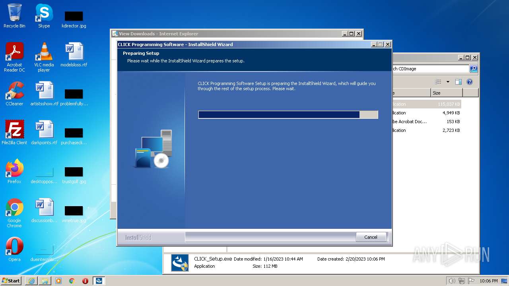
Task: Open Opera from the taskbar
Action: pyautogui.click(x=85, y=281)
